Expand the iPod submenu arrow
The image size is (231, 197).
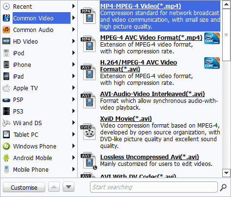[x=73, y=53]
